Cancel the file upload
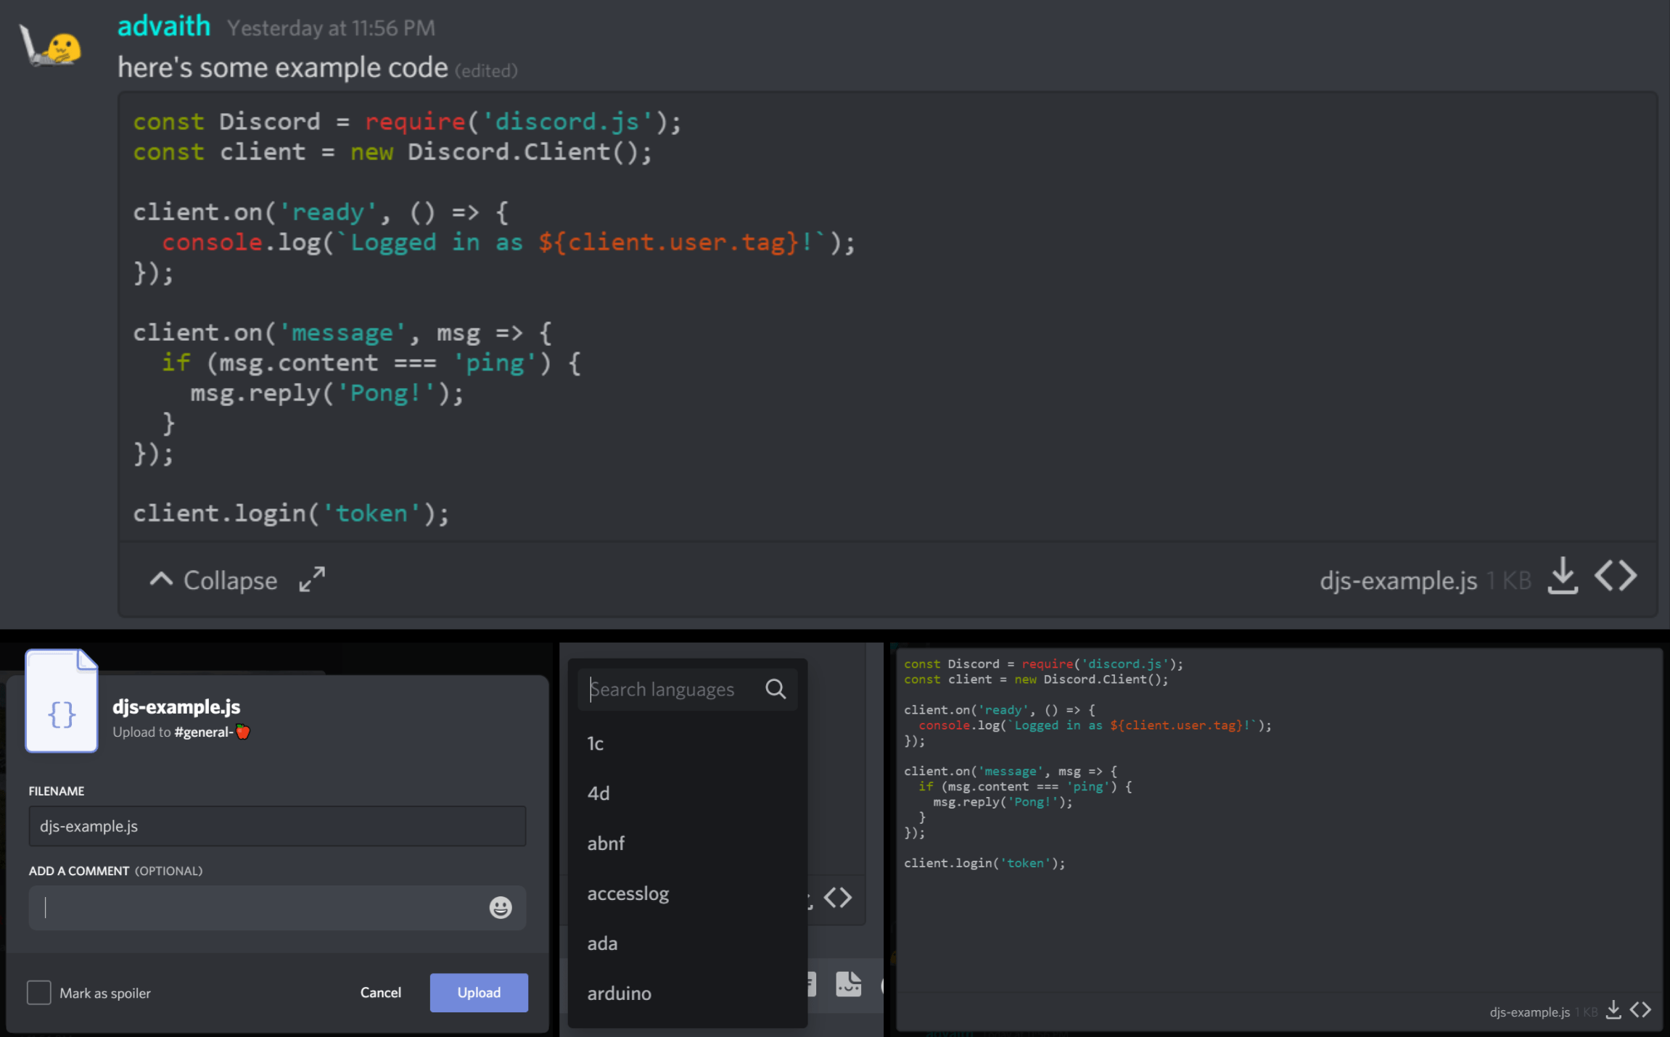This screenshot has height=1037, width=1670. click(381, 992)
